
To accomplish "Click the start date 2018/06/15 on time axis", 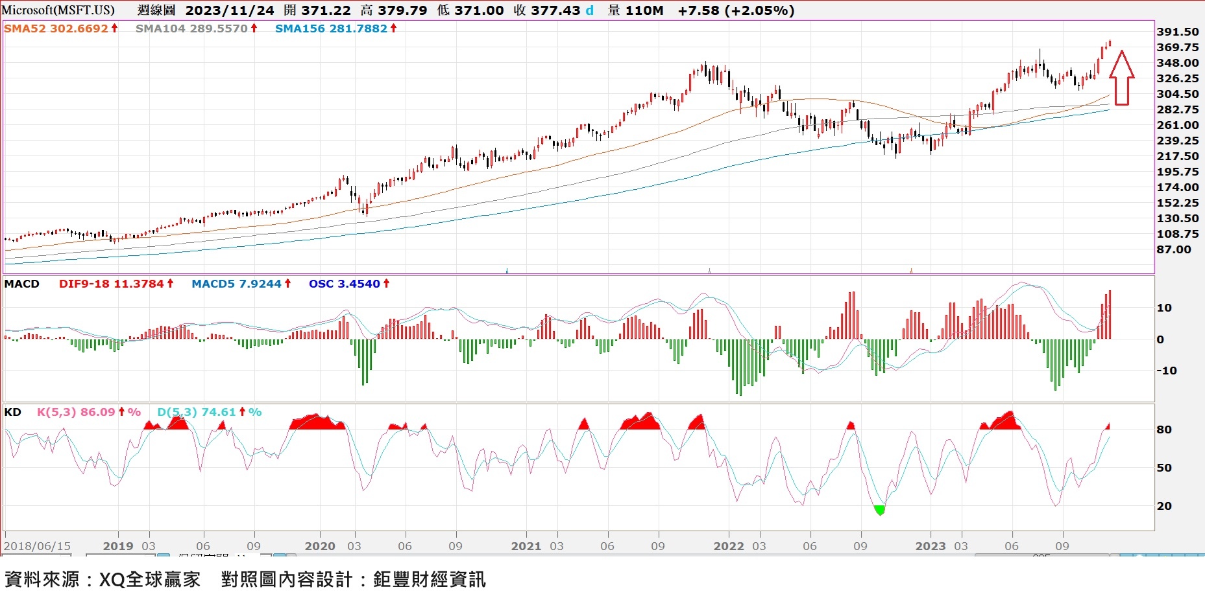I will tap(37, 546).
